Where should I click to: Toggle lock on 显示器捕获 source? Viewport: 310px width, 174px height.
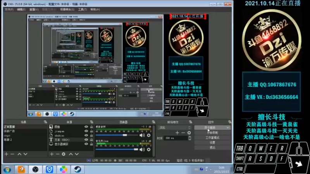[x=91, y=144]
